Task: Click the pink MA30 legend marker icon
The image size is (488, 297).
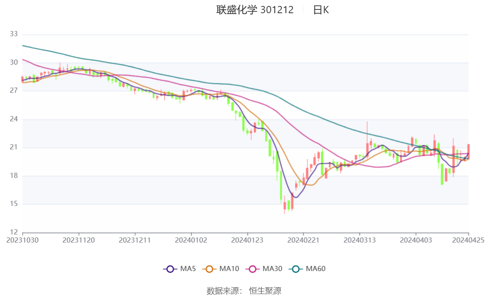Action: (253, 269)
